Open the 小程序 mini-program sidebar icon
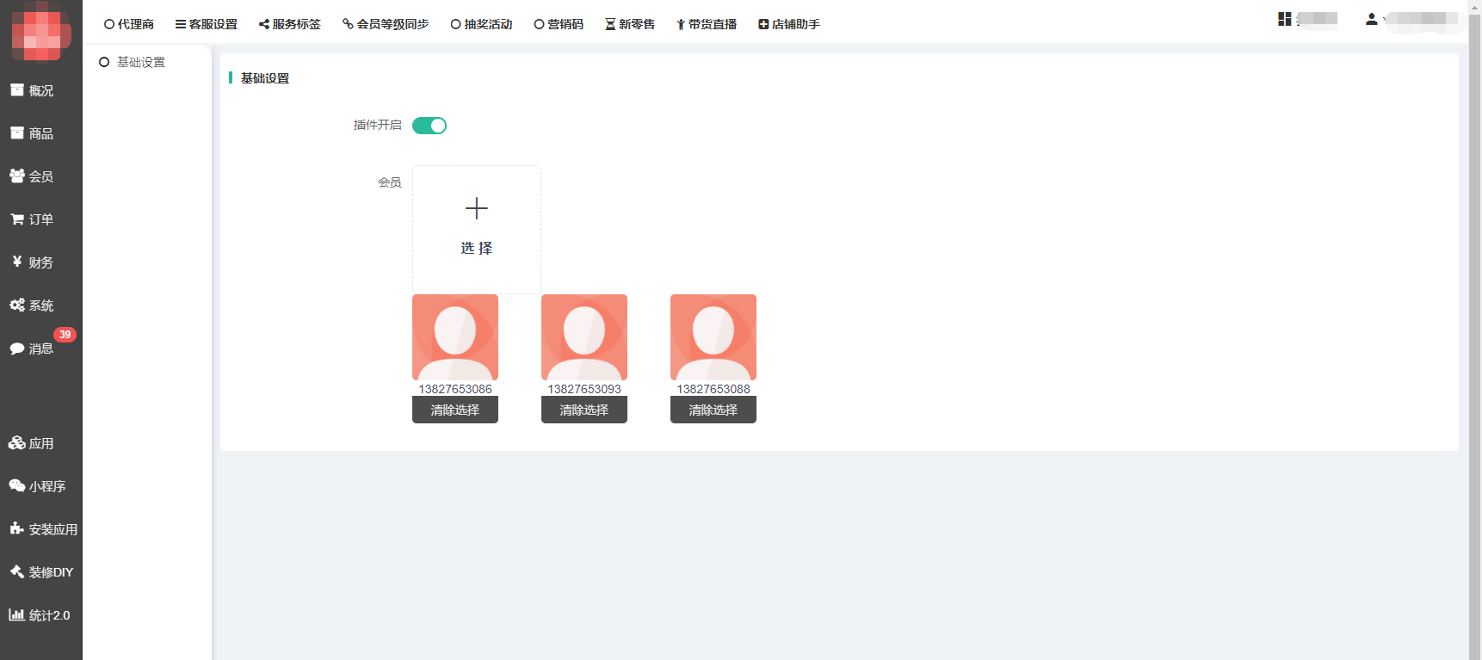The width and height of the screenshot is (1482, 660). point(17,486)
